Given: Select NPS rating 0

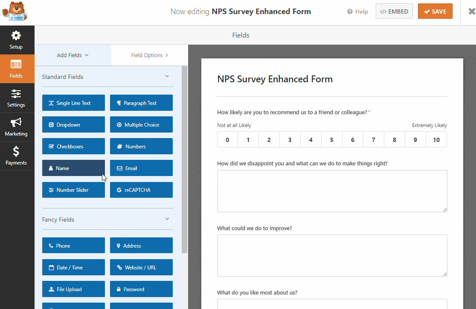Looking at the screenshot, I should (x=227, y=139).
